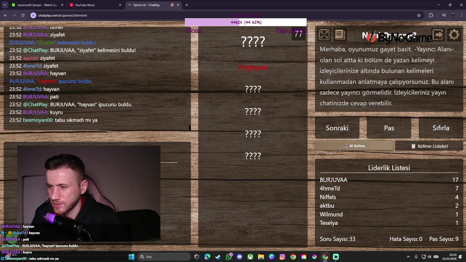Click the site information icon in address bar
466x262 pixels.
tap(33, 15)
